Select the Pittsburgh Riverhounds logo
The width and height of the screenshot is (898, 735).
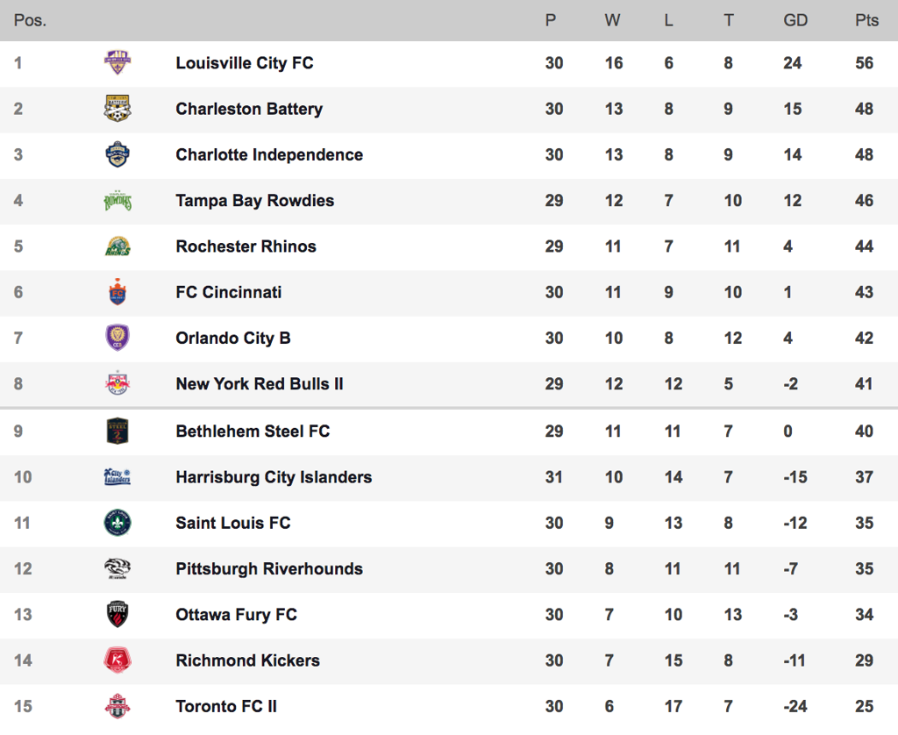click(x=118, y=568)
